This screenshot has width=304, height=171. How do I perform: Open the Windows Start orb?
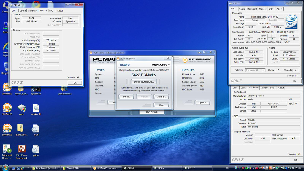point(5,168)
